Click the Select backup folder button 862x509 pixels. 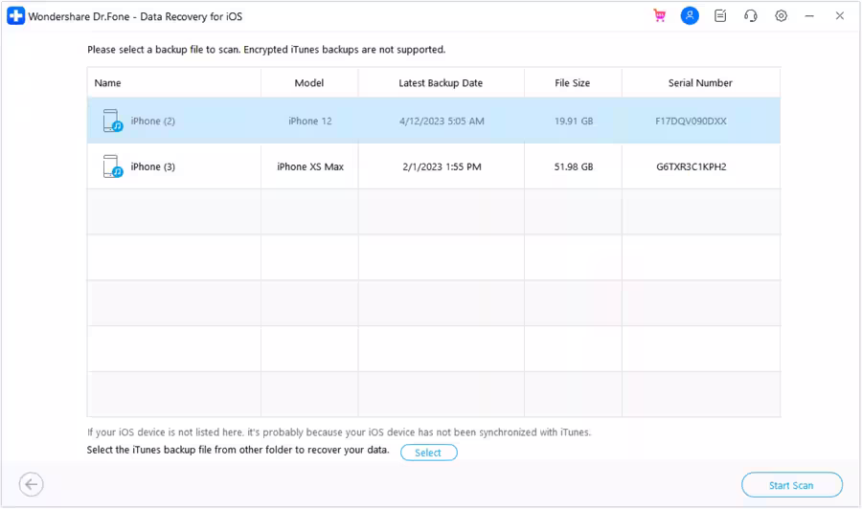pyautogui.click(x=428, y=453)
